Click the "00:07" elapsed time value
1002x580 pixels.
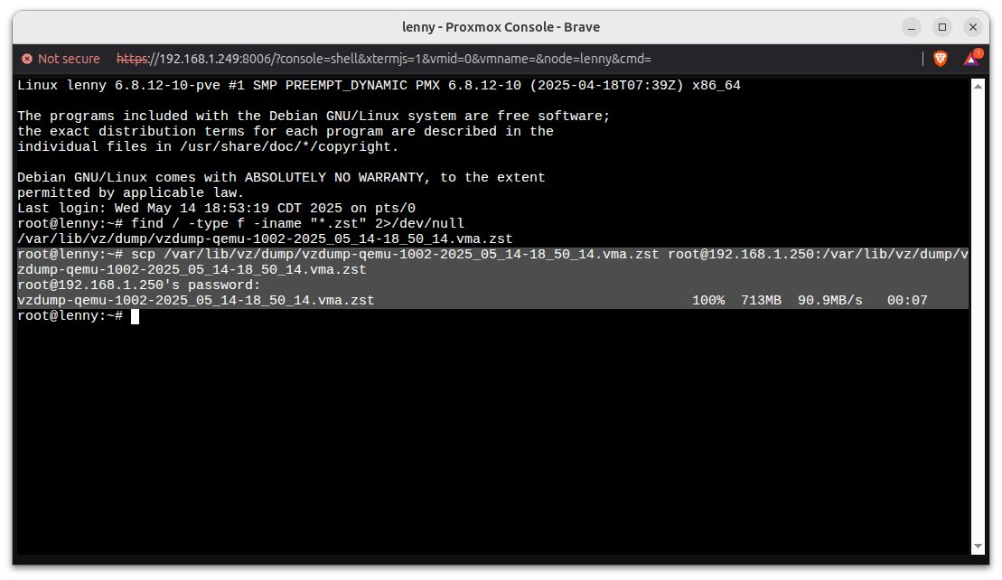tap(907, 300)
